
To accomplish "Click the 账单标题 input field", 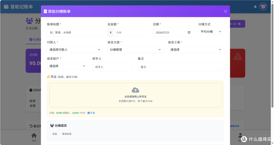I will (x=75, y=32).
